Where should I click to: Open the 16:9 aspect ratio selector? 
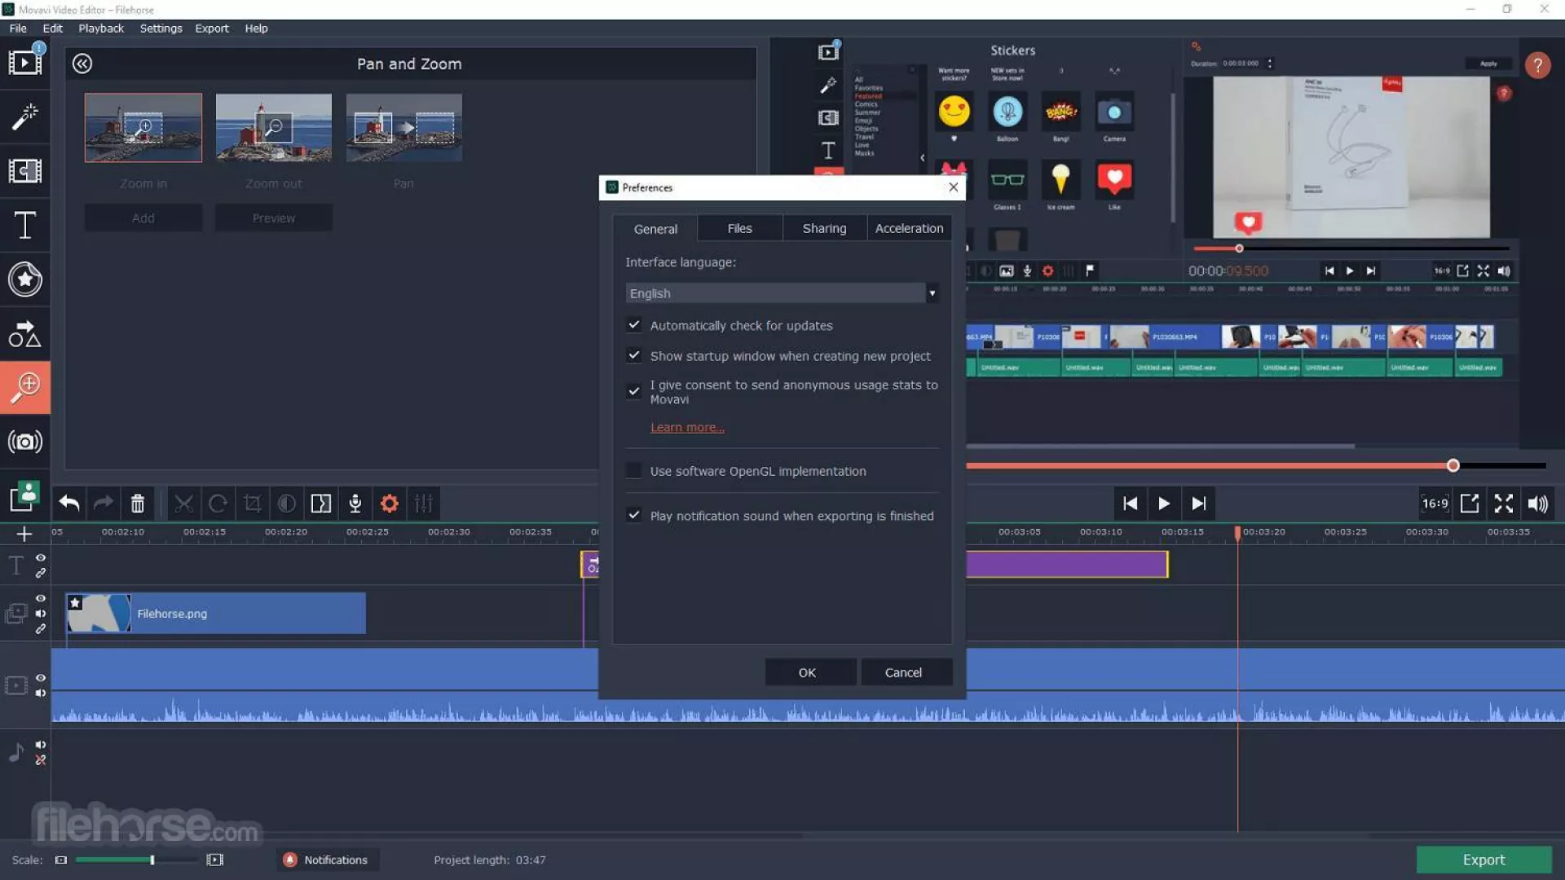point(1435,504)
